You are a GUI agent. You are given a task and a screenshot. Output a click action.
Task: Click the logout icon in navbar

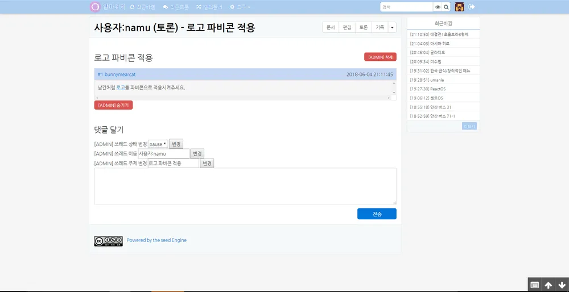(471, 7)
